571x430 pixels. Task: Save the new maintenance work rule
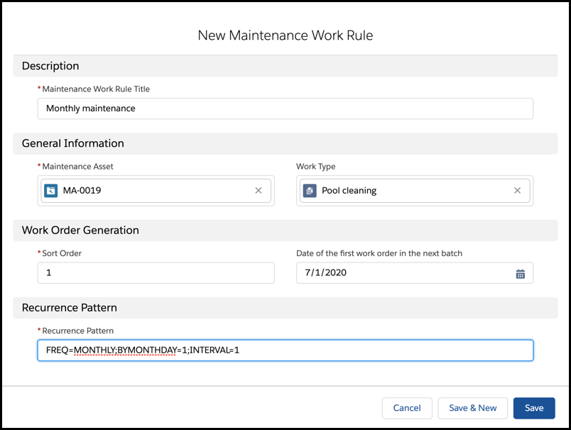click(534, 408)
